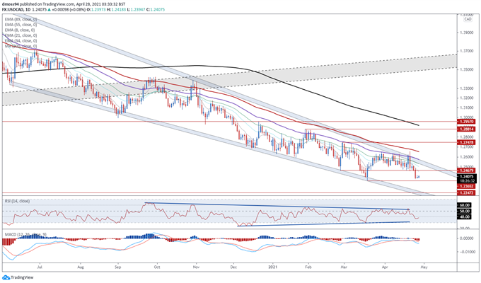This screenshot has height=283, width=481.
Task: Click the 1.22472 red price level tag
Action: [466, 192]
